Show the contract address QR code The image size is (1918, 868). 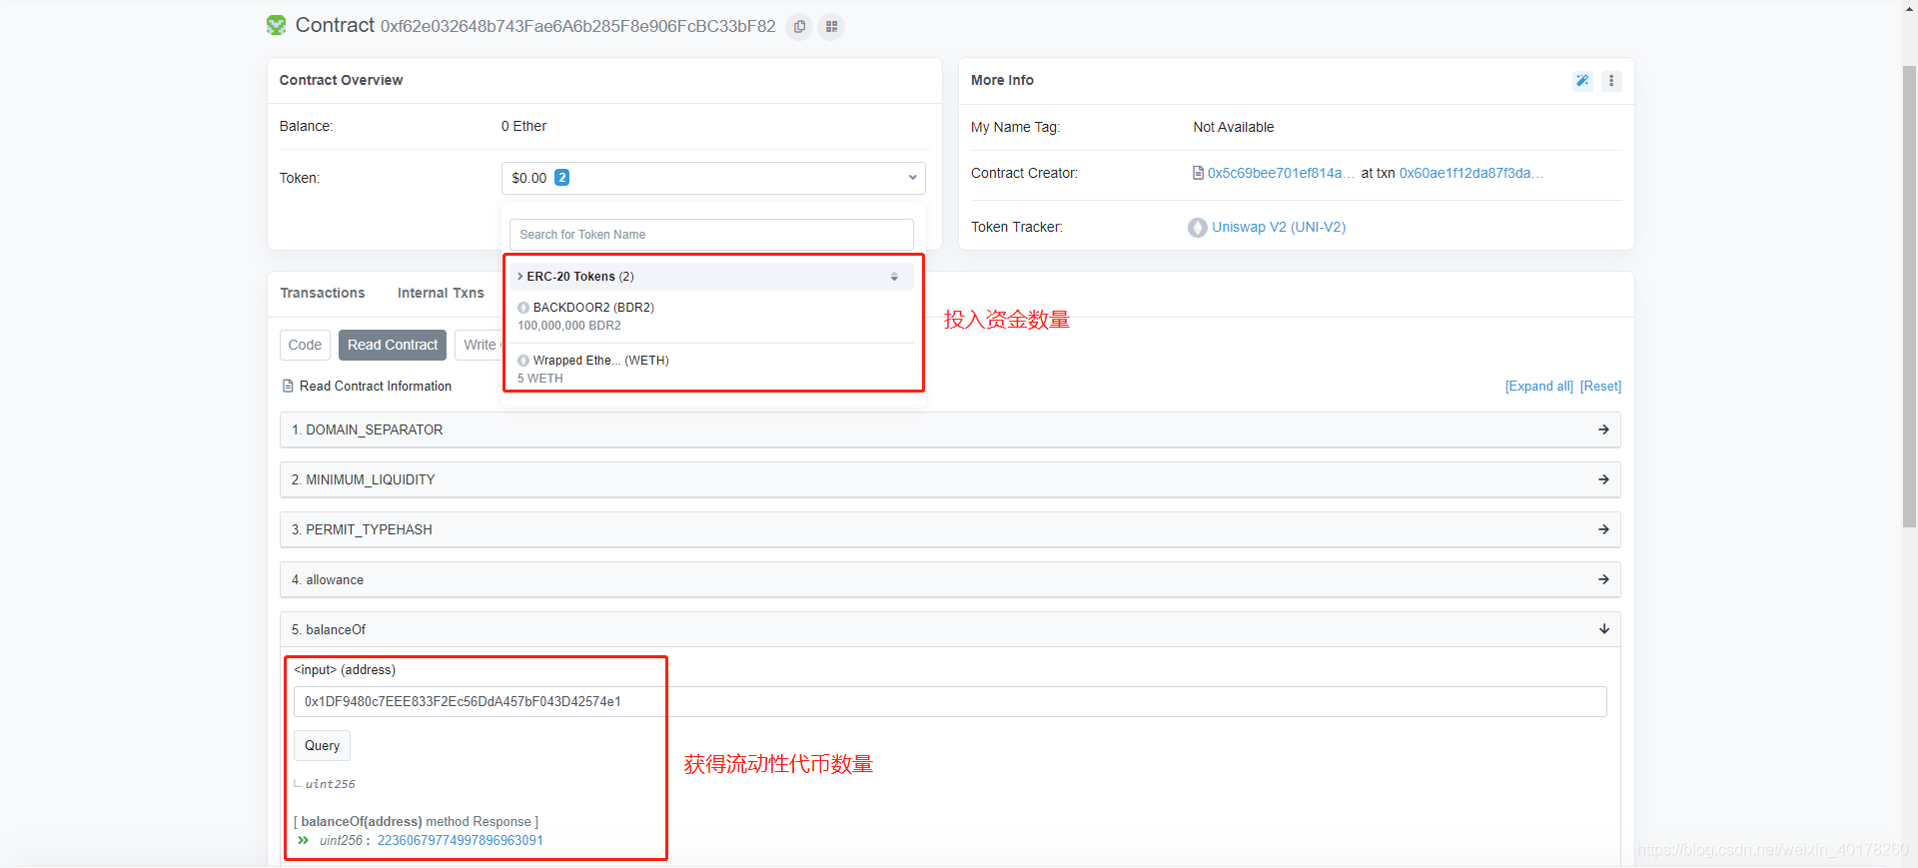831,27
